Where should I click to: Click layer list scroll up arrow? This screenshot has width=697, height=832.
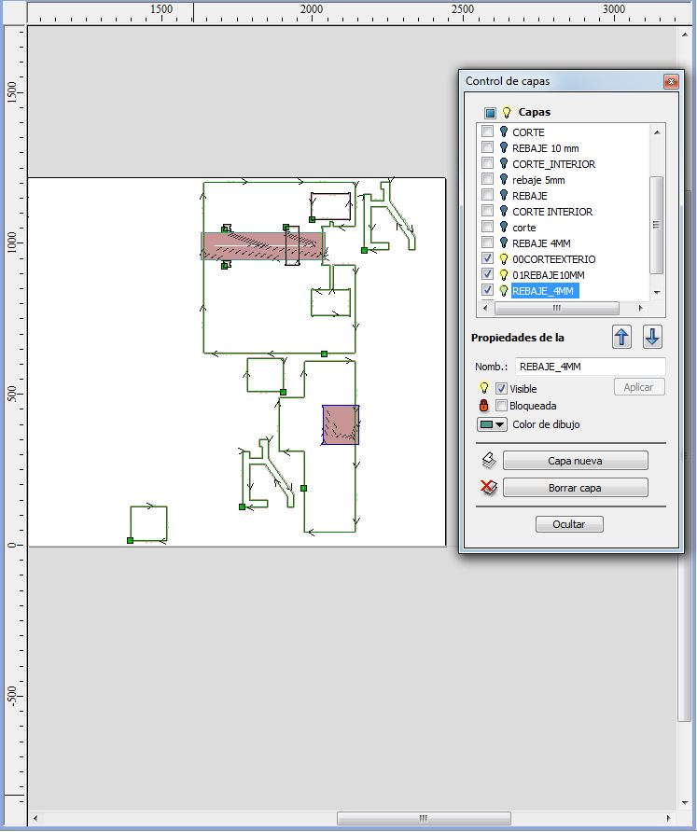(657, 132)
